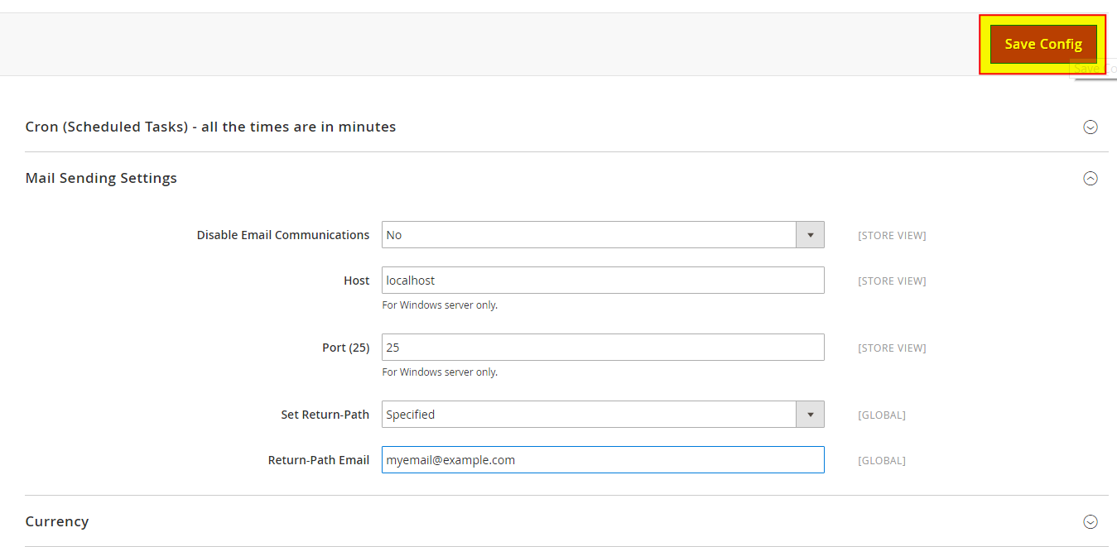Viewport: 1117px width, 547px height.
Task: Click the Set Return-Path label
Action: coord(325,415)
